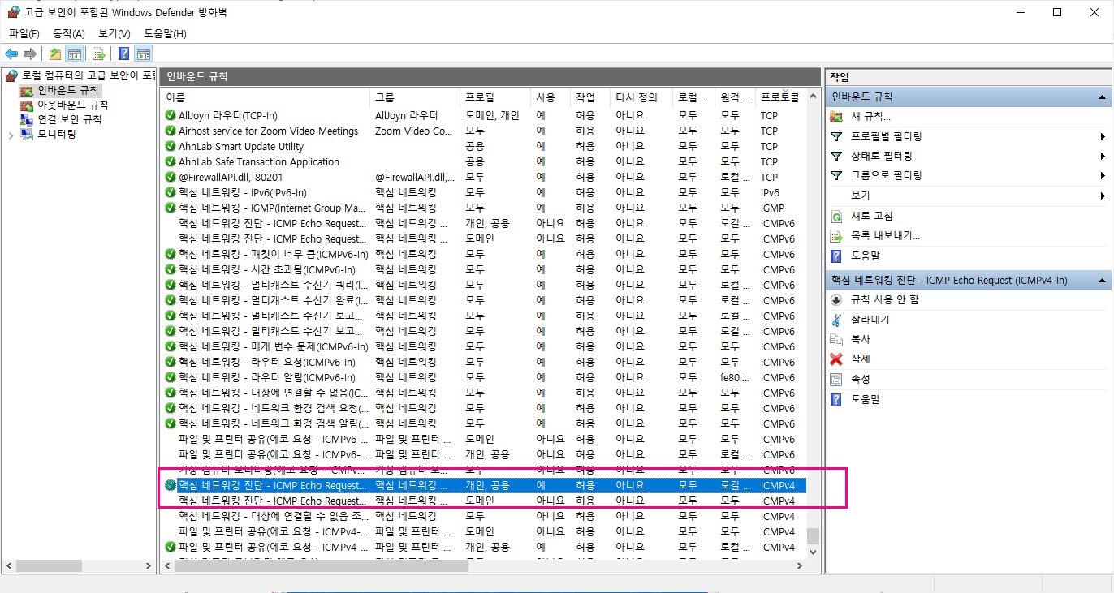Select 핵심 네트워킹 - 대상에 연결할 수 없음(IC... rule

click(273, 393)
